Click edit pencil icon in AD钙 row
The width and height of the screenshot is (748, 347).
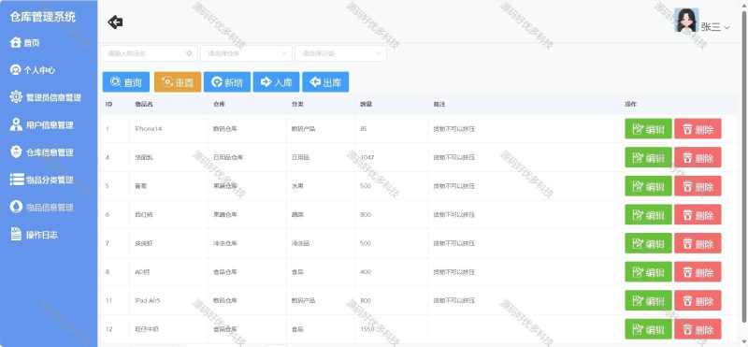(638, 272)
